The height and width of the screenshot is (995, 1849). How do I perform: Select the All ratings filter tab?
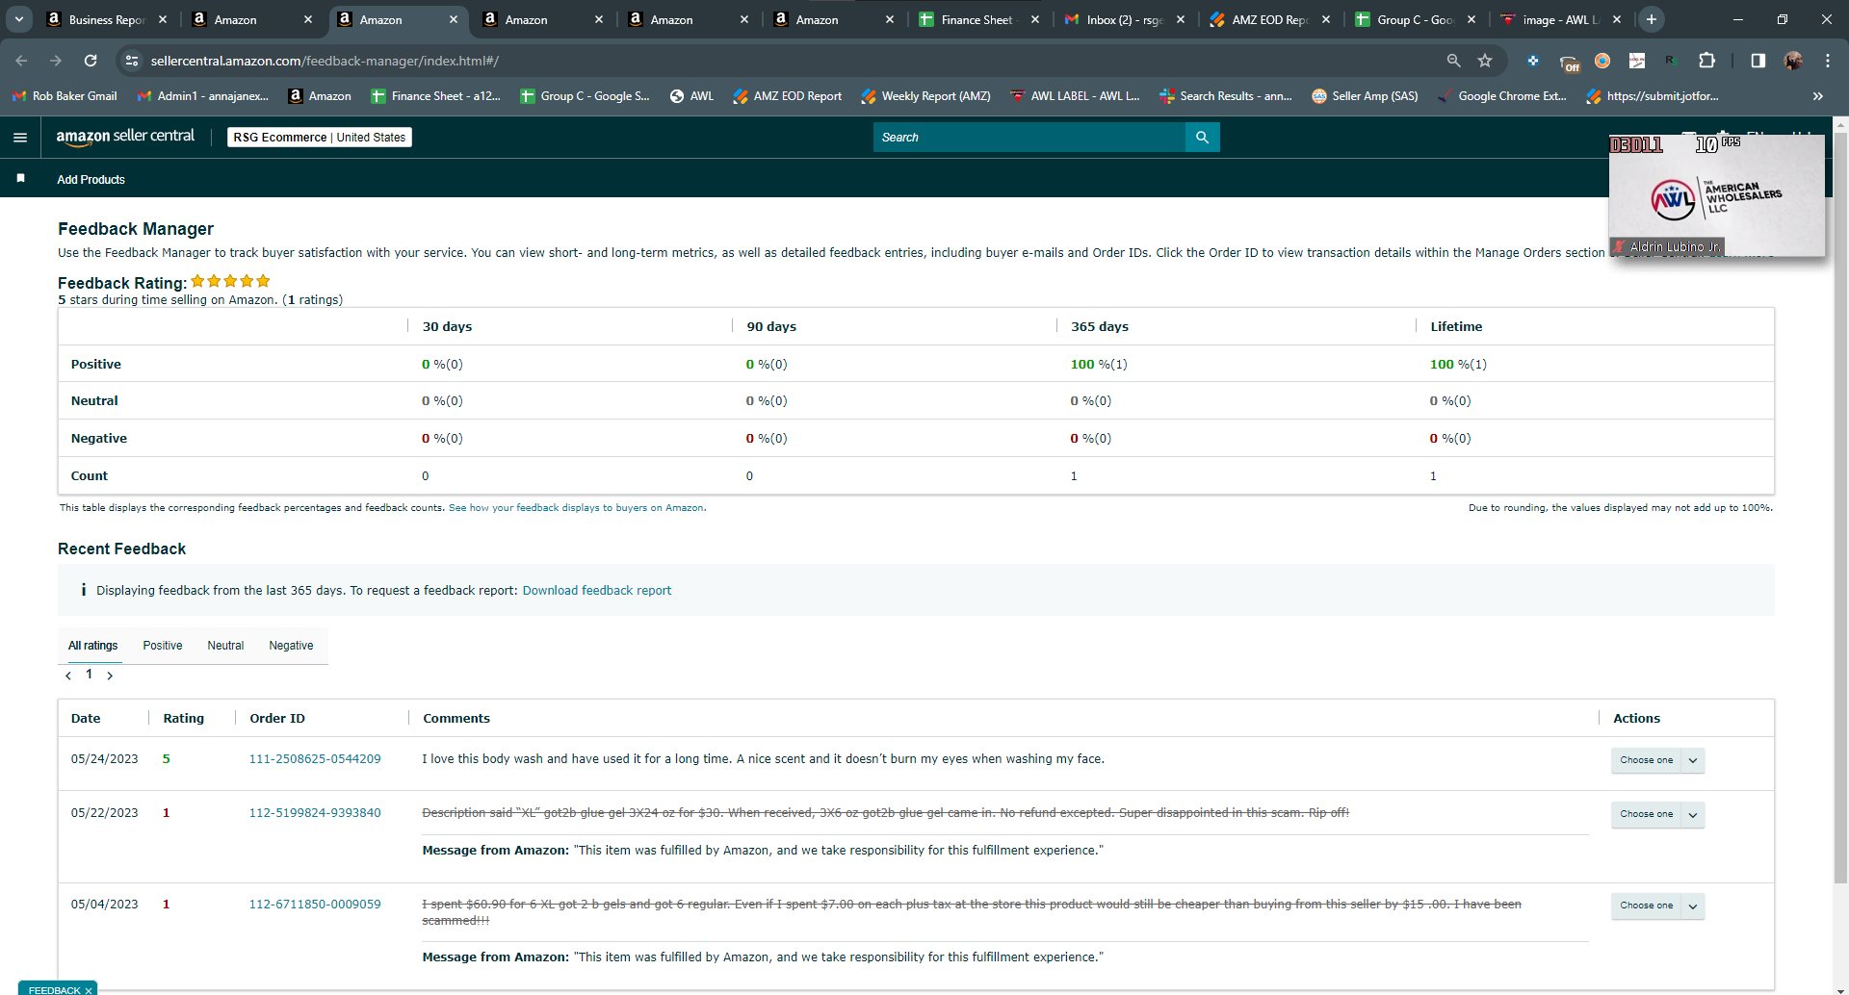93,646
